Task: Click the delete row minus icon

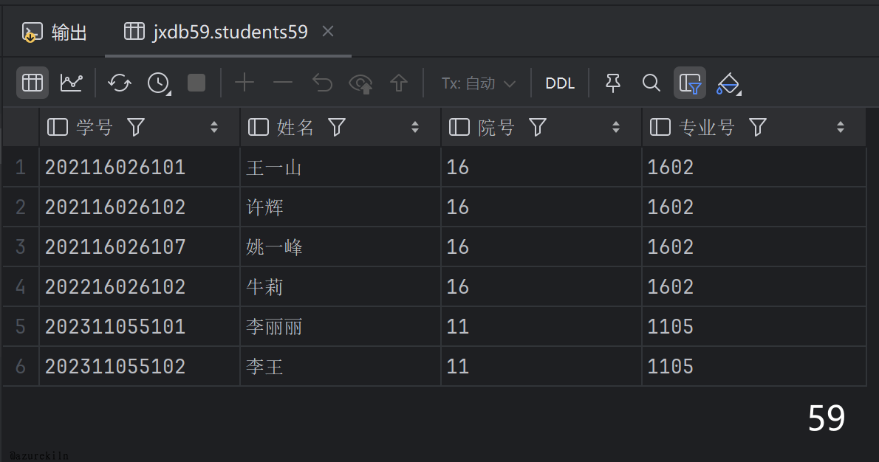Action: coord(283,83)
